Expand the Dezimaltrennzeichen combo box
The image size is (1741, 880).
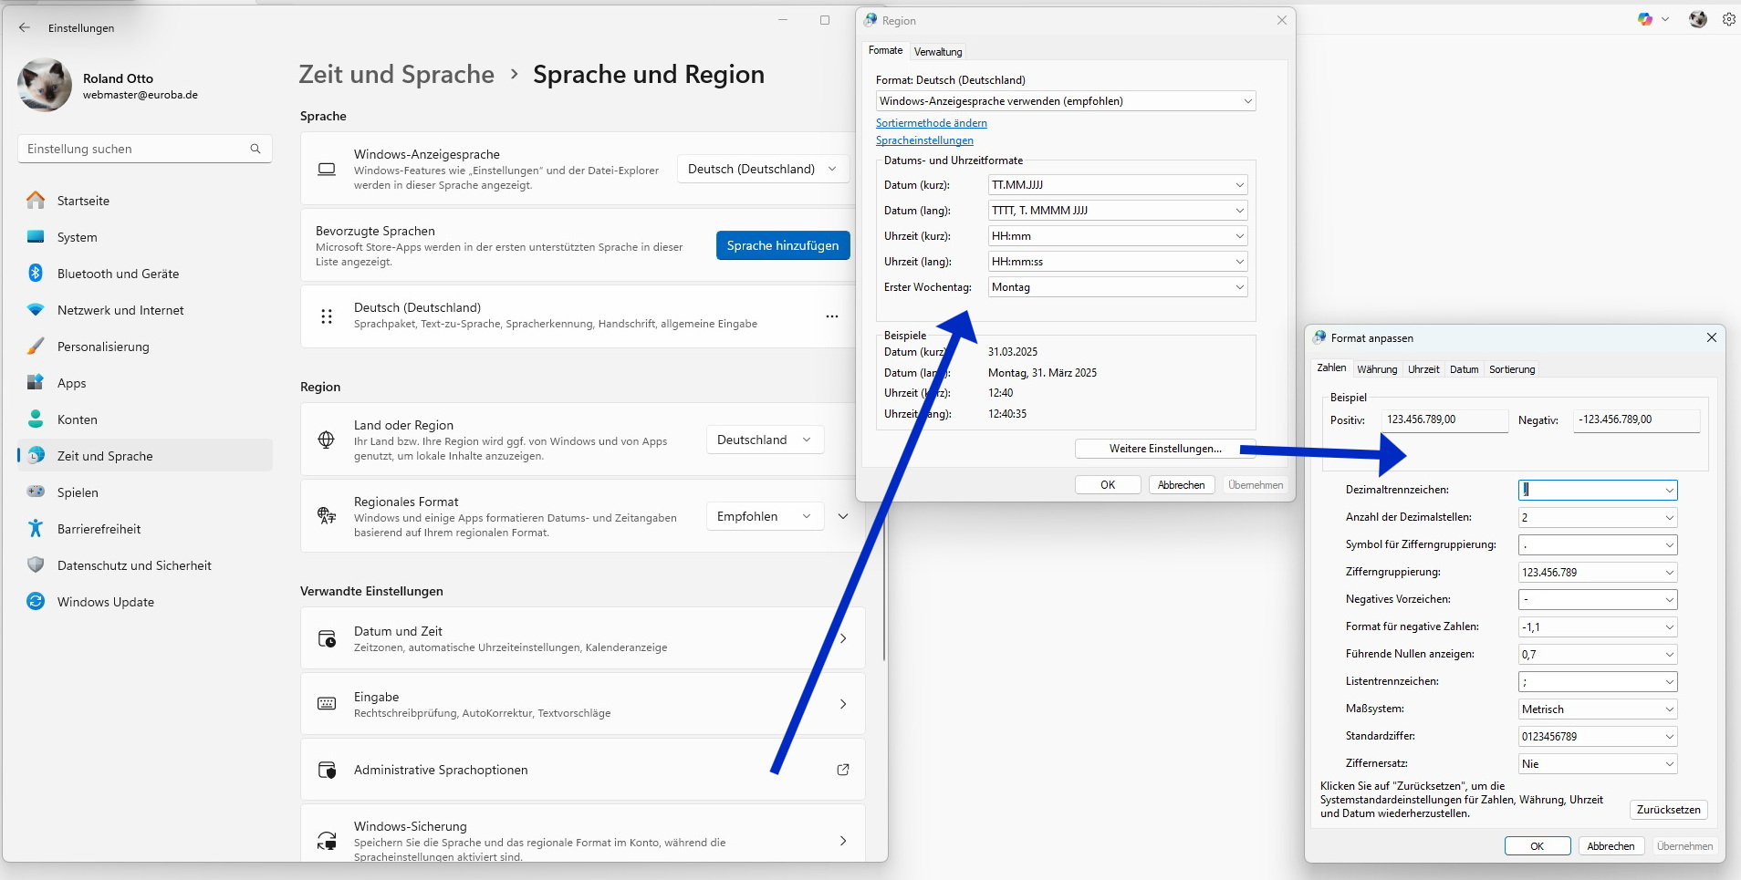pos(1669,491)
